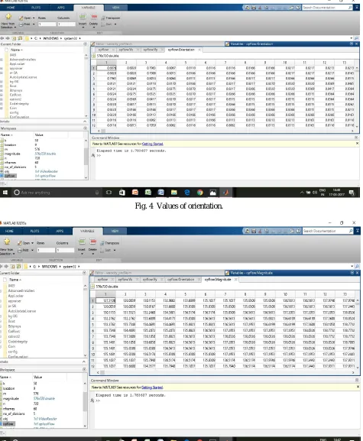Image resolution: width=363 pixels, height=441 pixels.
Task: Click Save icon in top window quick access bar
Action: (x=254, y=8)
